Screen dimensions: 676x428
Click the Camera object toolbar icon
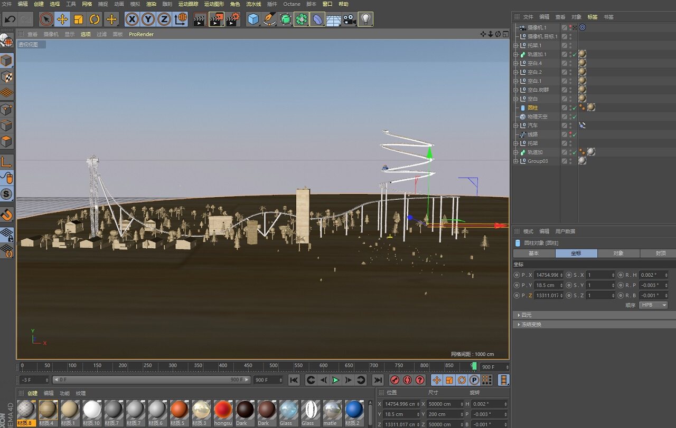349,20
